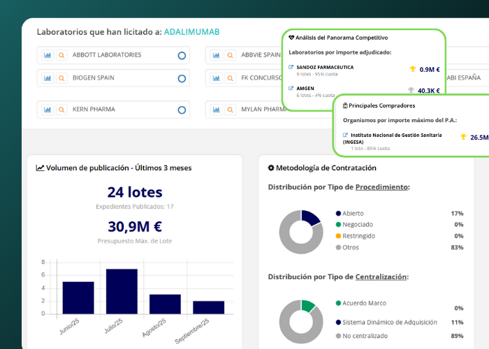489x349 pixels.
Task: Click Presupuesto Máx. de Lote caption
Action: click(x=135, y=241)
